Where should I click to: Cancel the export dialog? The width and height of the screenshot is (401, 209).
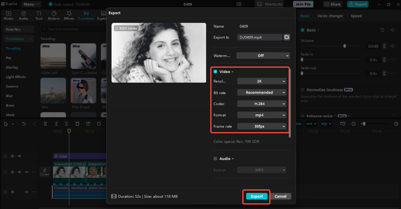pyautogui.click(x=280, y=196)
